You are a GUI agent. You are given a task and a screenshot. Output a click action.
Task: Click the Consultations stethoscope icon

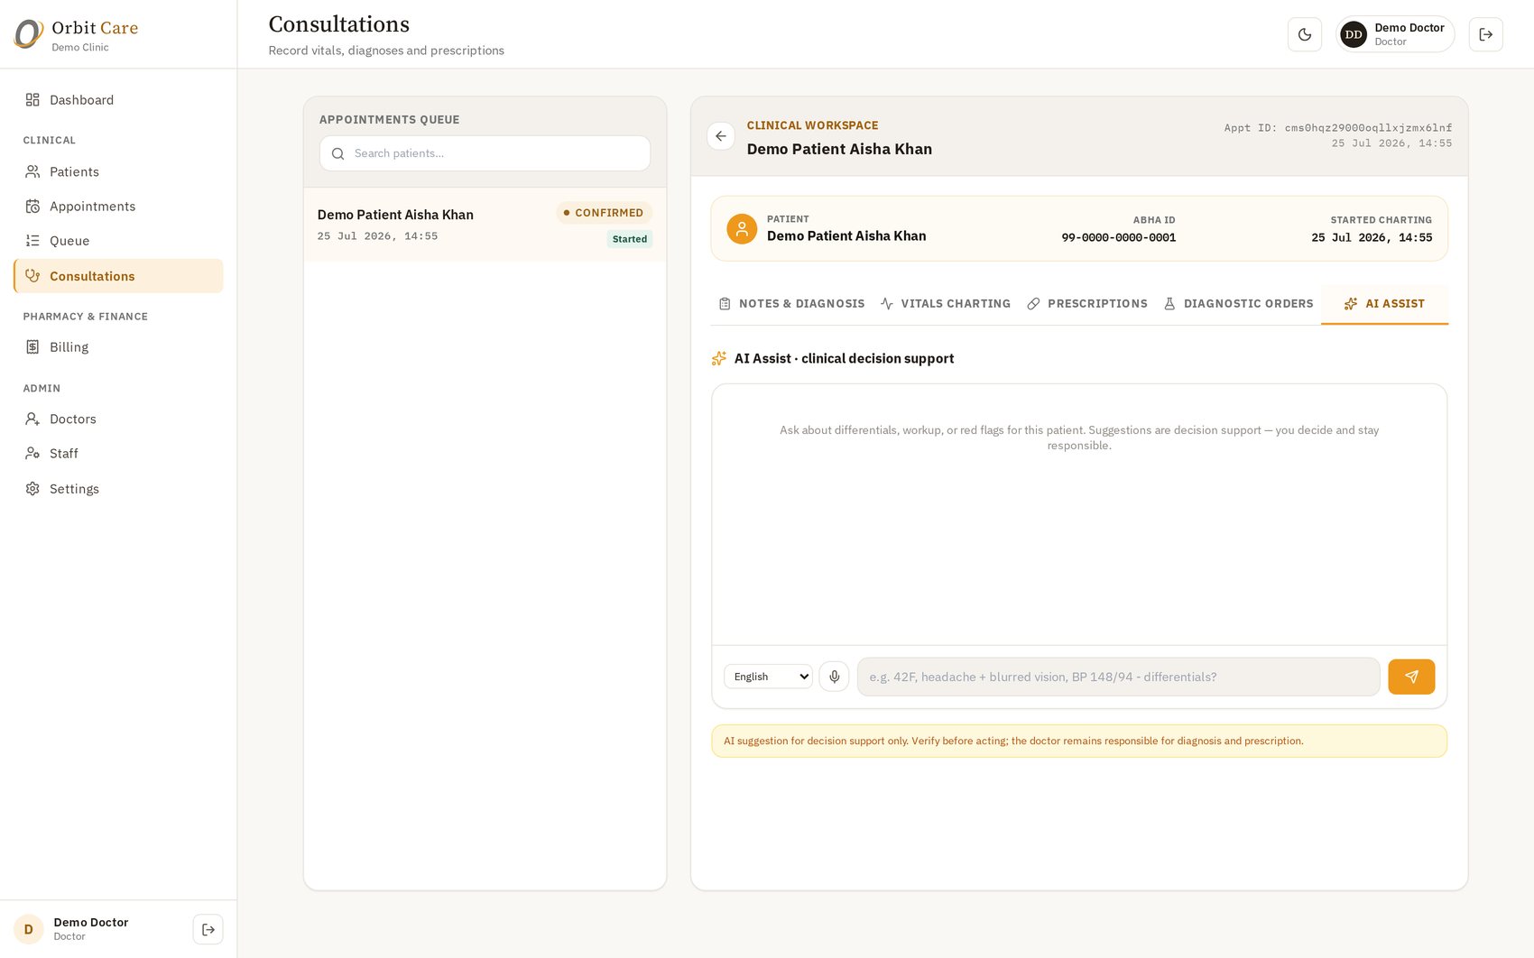pos(32,276)
